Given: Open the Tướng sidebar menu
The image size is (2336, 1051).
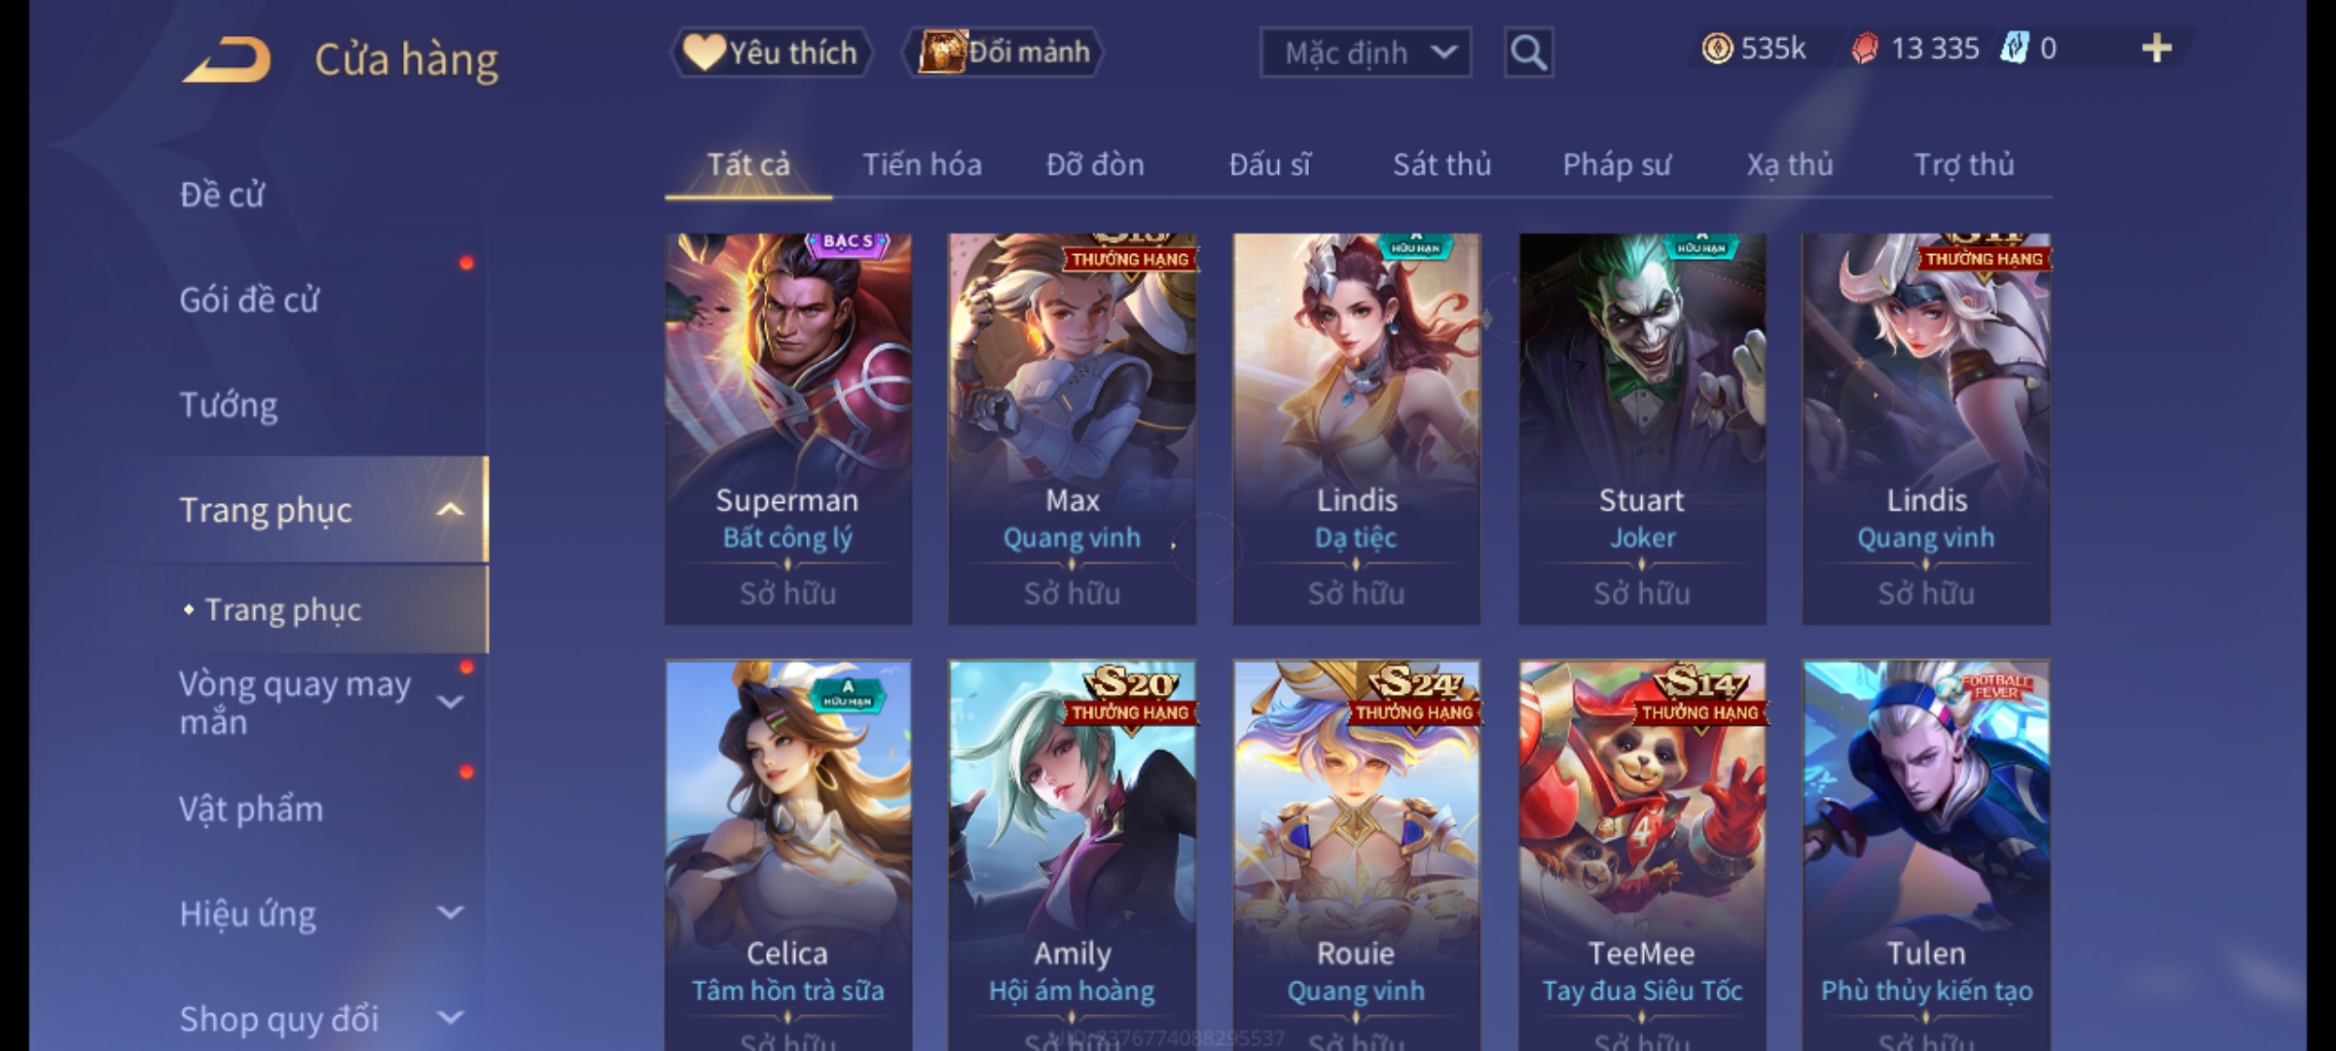Looking at the screenshot, I should [229, 405].
